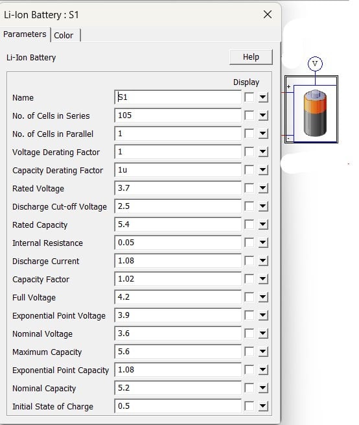Select the Parameters tab
Image resolution: width=359 pixels, height=425 pixels.
tap(25, 34)
